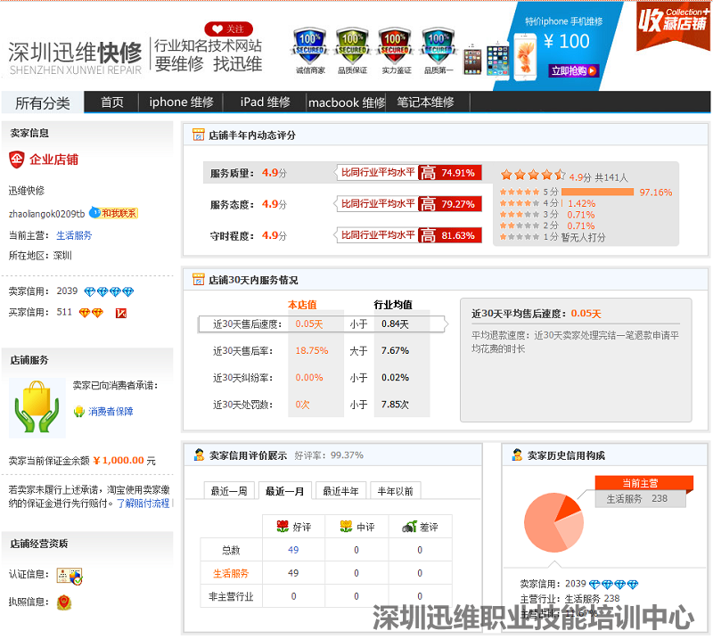Click the flower icon beside 消费者保障
Image resolution: width=713 pixels, height=639 pixels.
coord(79,412)
